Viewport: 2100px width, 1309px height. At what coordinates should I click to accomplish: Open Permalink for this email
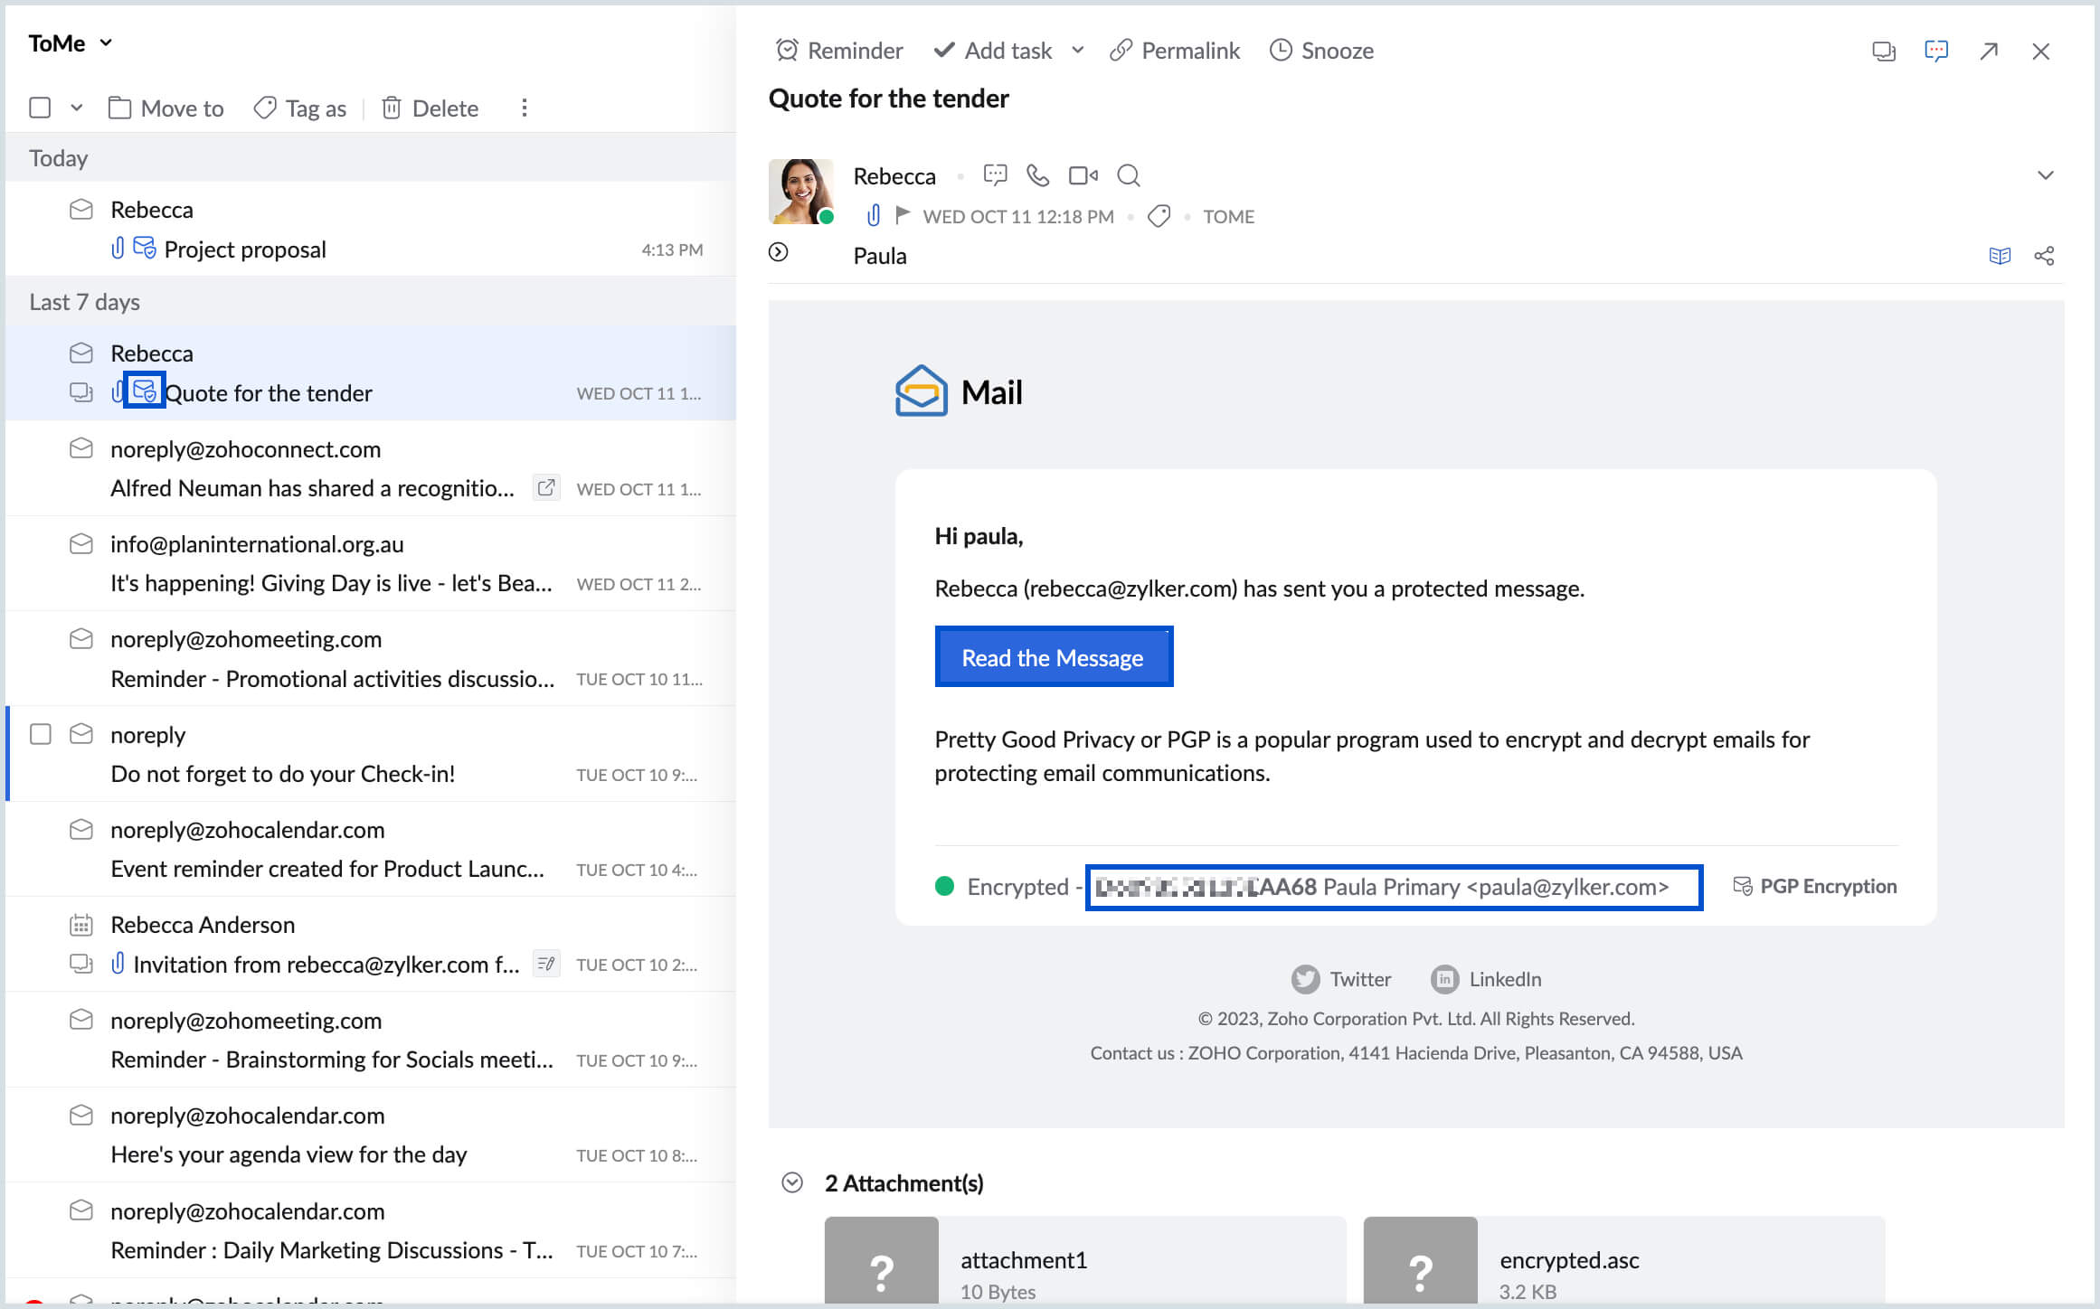(1175, 51)
